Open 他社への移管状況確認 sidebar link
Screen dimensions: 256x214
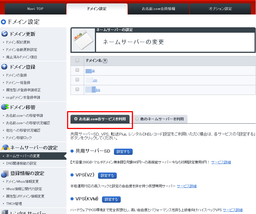pos(23,130)
